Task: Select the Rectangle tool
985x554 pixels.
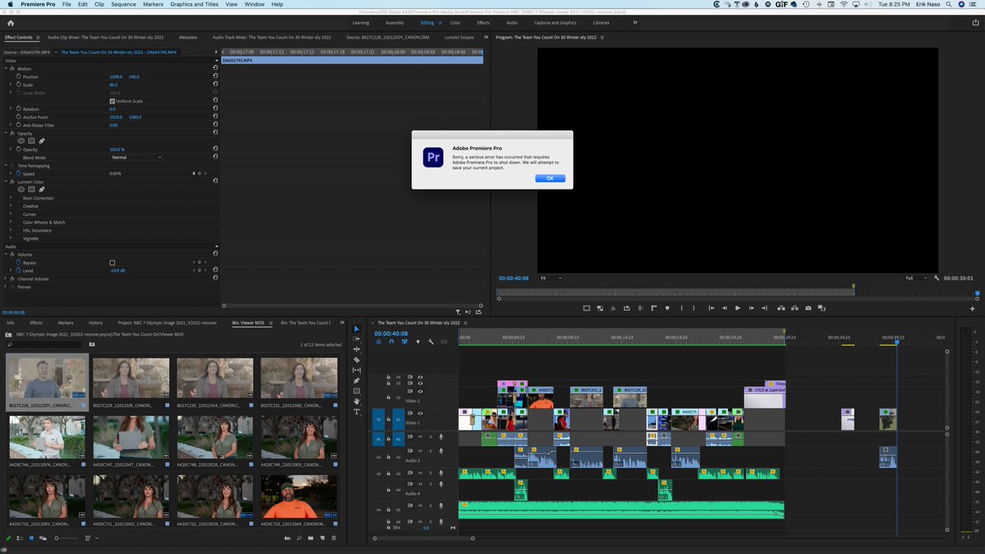Action: [x=356, y=391]
